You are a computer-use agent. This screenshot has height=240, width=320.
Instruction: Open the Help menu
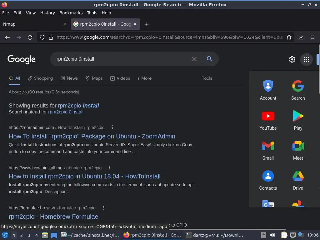(x=106, y=13)
